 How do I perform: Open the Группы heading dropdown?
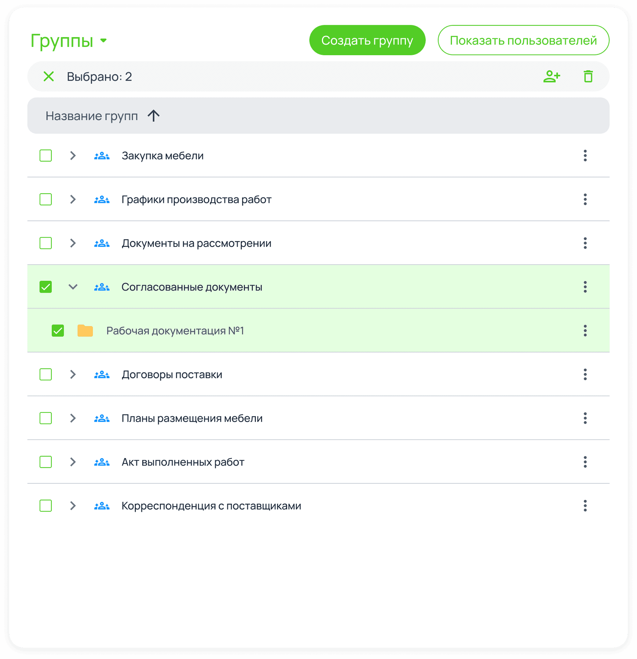pyautogui.click(x=103, y=41)
